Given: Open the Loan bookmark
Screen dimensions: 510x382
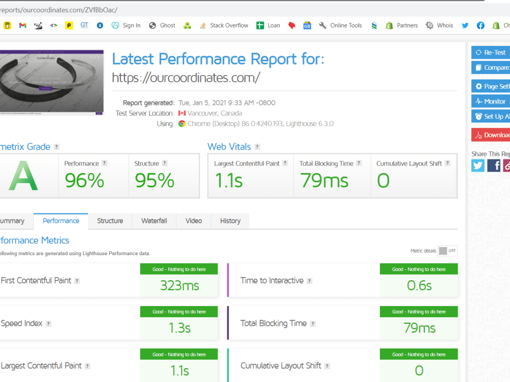Looking at the screenshot, I should pyautogui.click(x=268, y=25).
